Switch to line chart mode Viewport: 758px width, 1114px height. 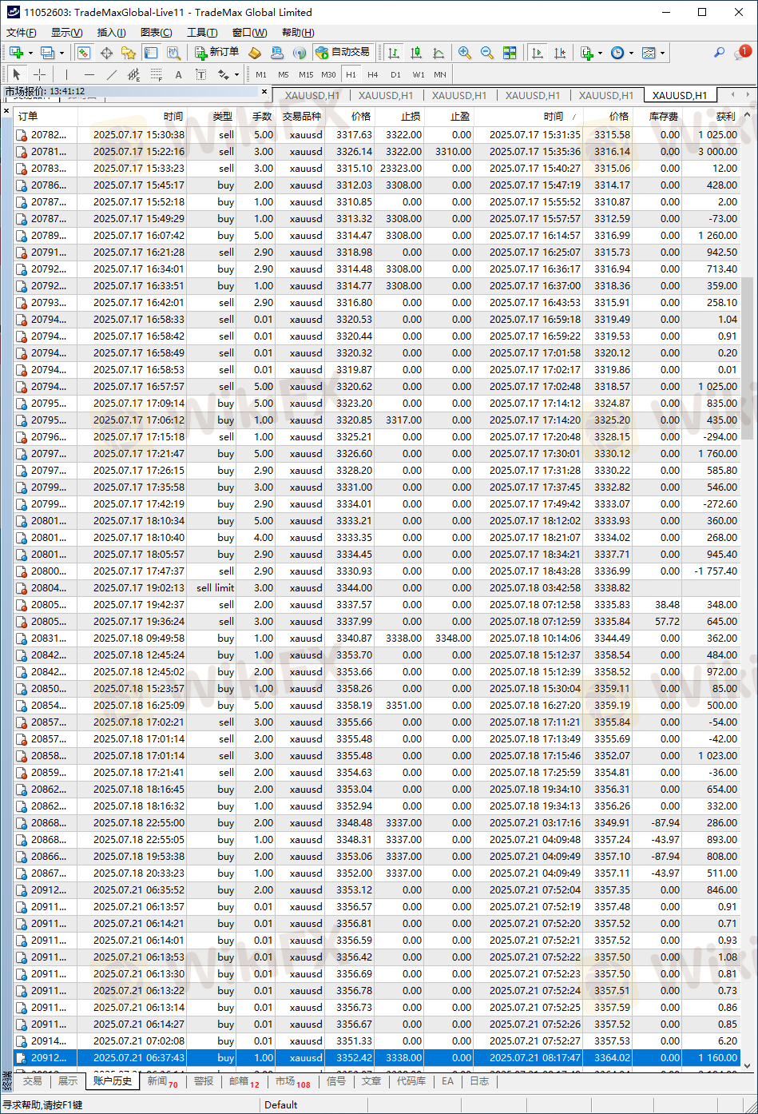438,53
